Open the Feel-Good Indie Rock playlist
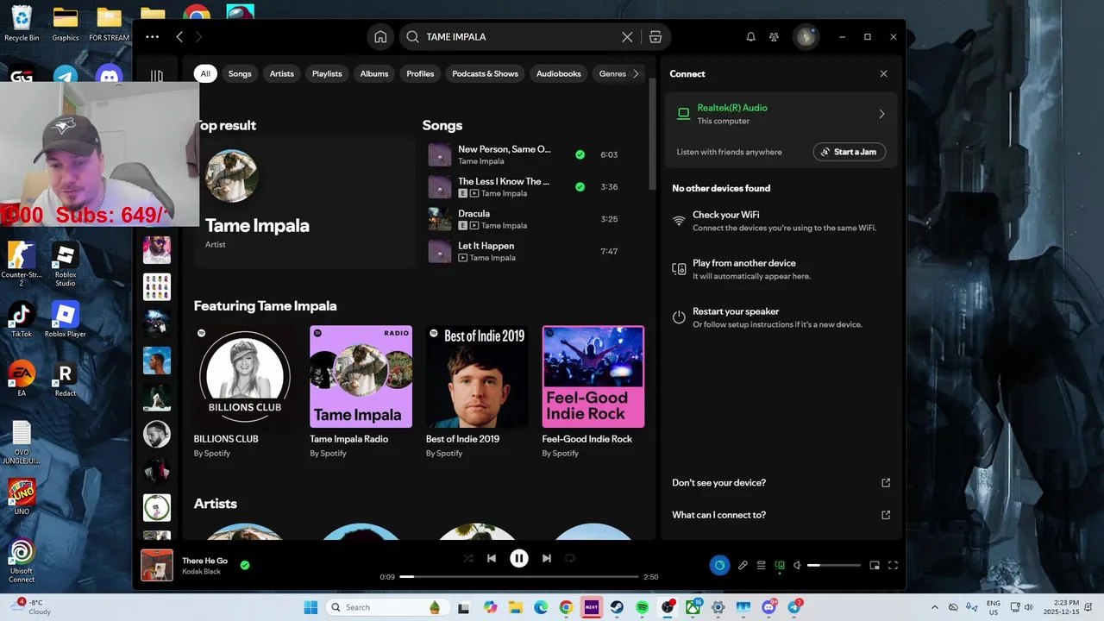 click(x=593, y=376)
